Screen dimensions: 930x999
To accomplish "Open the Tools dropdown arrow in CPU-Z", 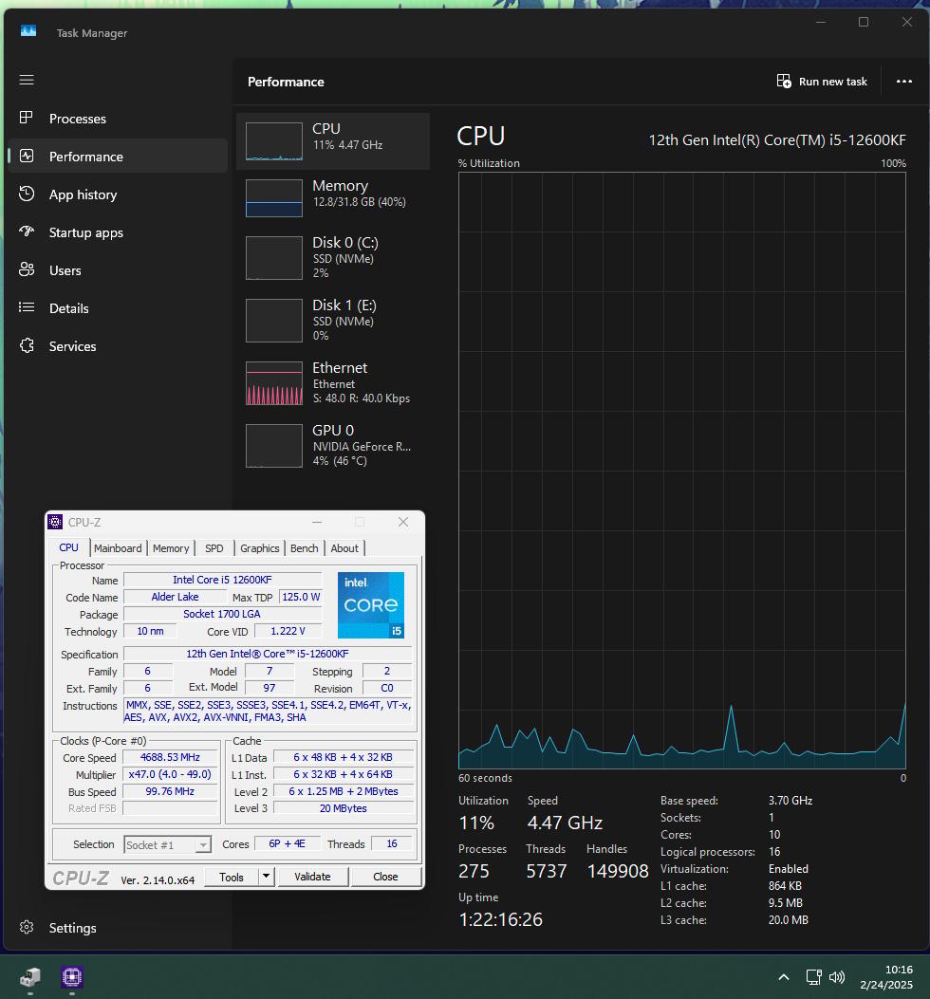I will coord(266,876).
